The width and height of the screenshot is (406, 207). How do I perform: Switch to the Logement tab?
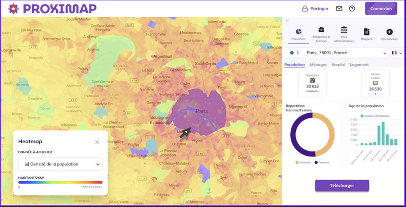pyautogui.click(x=359, y=65)
